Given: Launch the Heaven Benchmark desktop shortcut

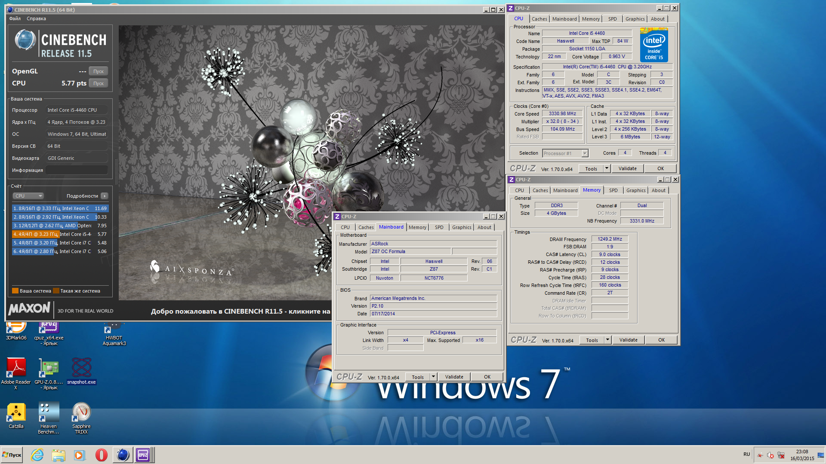Looking at the screenshot, I should 49,418.
